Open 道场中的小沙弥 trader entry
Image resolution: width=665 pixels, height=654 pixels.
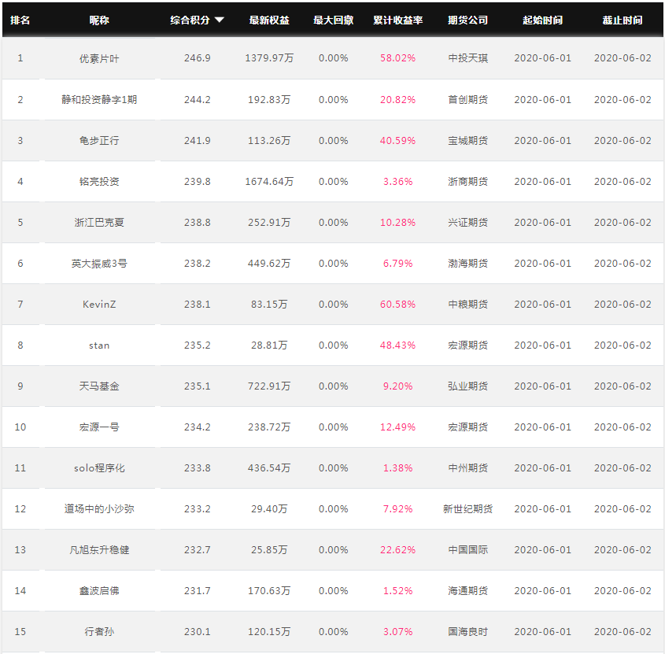[x=99, y=509]
